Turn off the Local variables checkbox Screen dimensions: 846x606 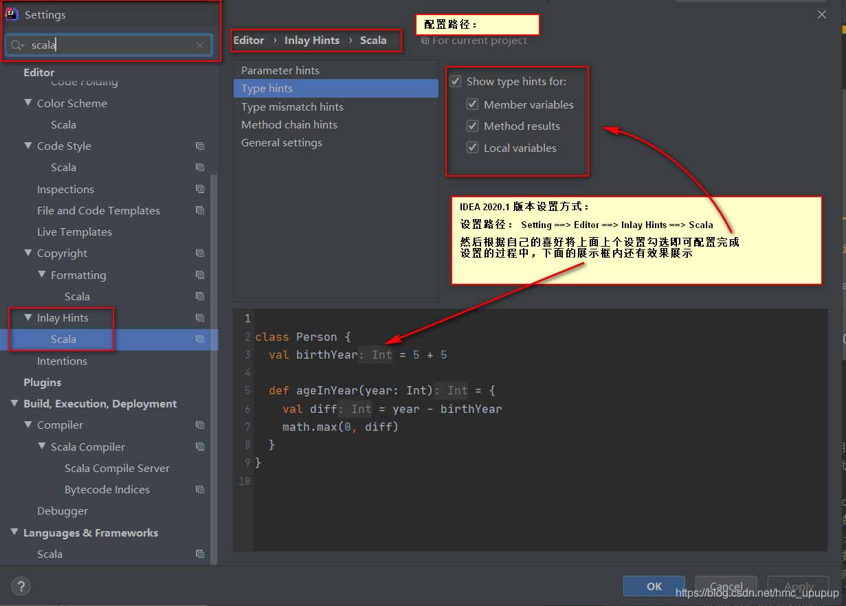[472, 147]
